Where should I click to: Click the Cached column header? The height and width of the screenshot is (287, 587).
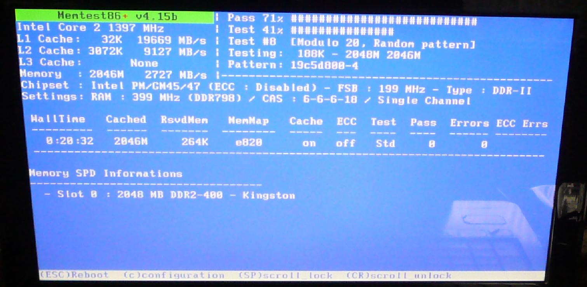(x=126, y=120)
